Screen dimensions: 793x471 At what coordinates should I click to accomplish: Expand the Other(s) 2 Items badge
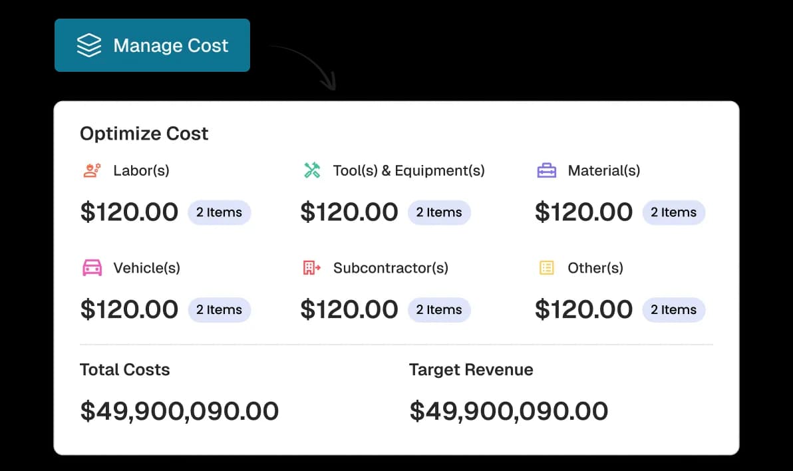[x=673, y=309]
